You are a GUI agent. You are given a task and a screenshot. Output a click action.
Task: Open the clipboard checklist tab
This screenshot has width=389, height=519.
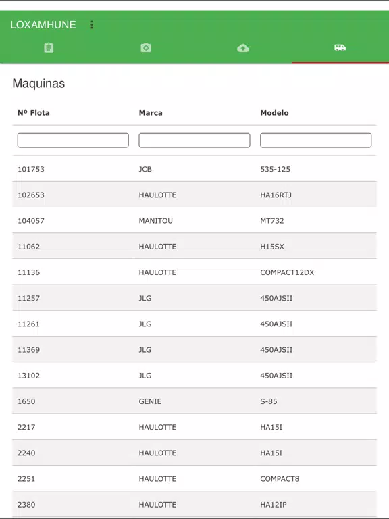coord(49,48)
